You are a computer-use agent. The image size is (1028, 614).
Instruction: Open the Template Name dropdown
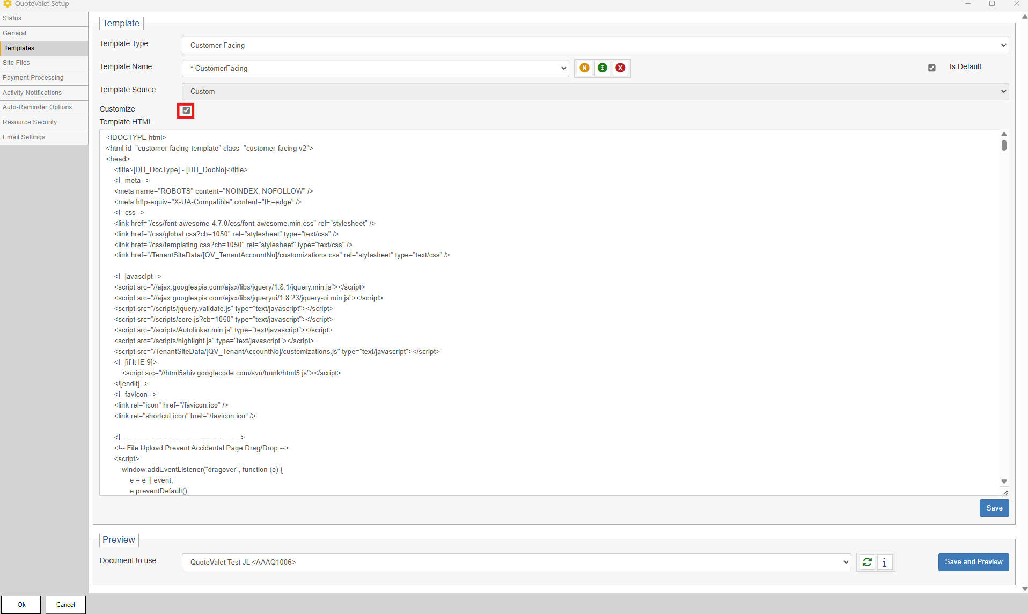pos(375,68)
